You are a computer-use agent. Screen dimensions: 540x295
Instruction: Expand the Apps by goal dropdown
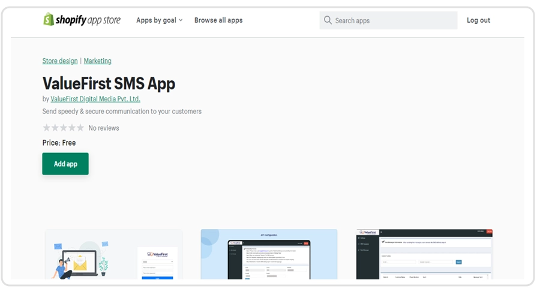click(159, 20)
